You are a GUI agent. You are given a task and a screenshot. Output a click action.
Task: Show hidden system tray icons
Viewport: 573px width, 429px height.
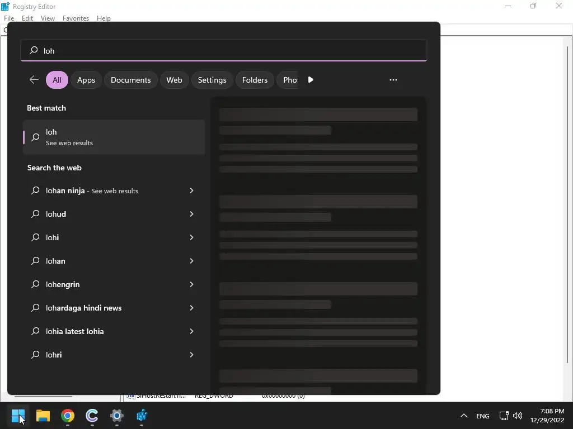click(x=464, y=416)
